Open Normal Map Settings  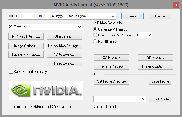[64, 46]
